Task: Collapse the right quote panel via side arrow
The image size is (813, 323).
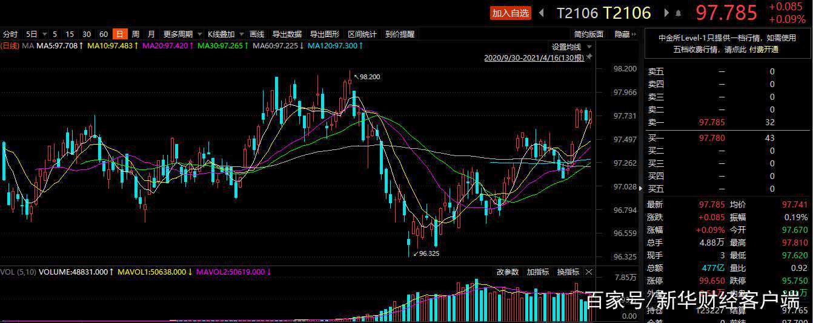Action: click(x=642, y=189)
